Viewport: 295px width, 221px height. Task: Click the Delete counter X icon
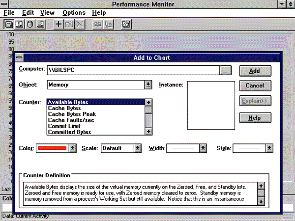(80, 24)
